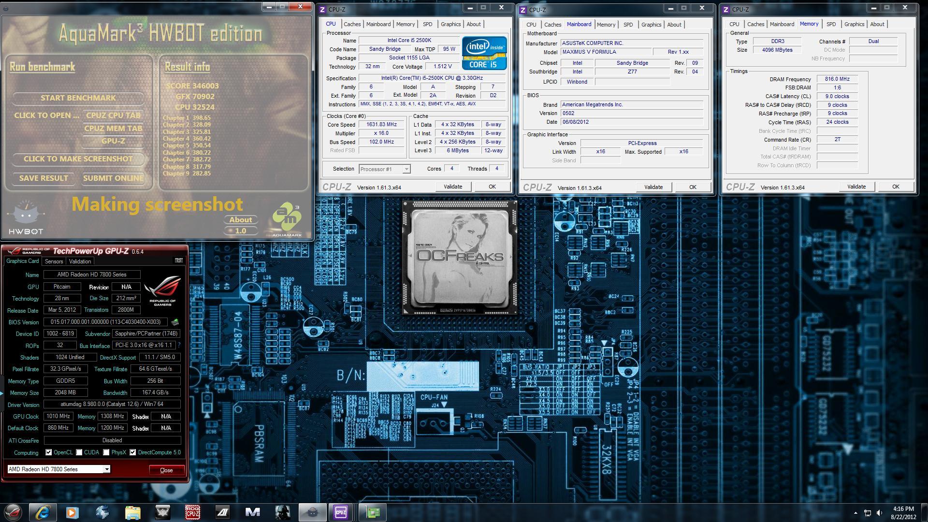Save GPU BIOS using the chip icon
The height and width of the screenshot is (522, 928).
click(175, 322)
